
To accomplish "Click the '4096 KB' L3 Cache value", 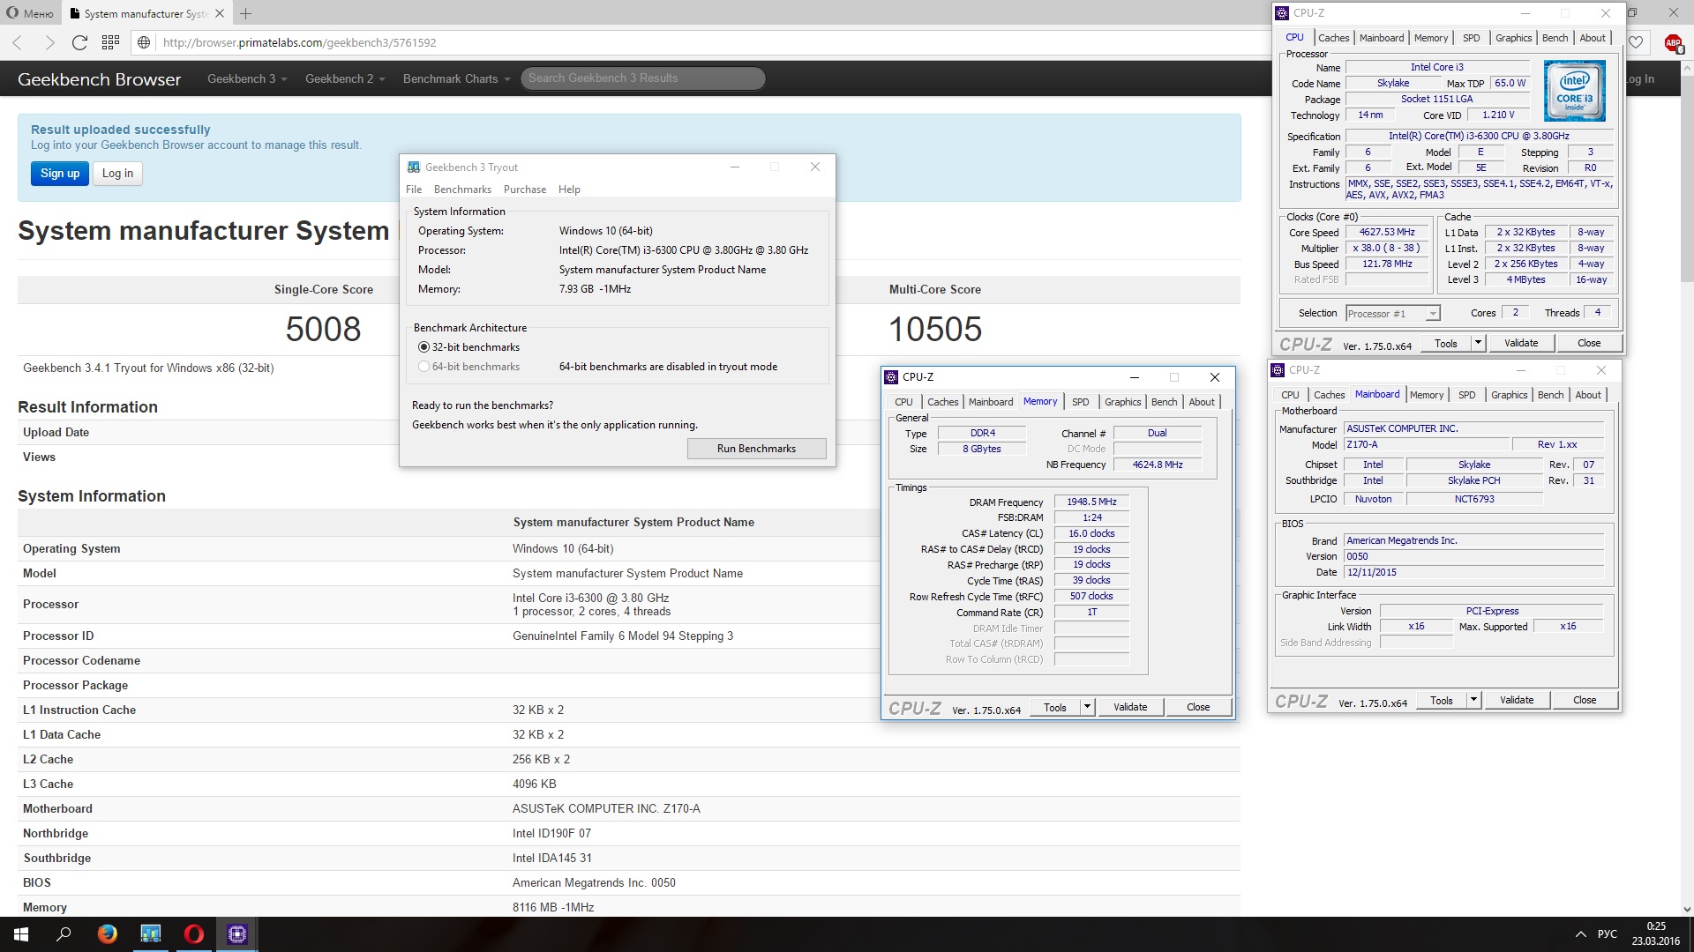I will pyautogui.click(x=534, y=784).
